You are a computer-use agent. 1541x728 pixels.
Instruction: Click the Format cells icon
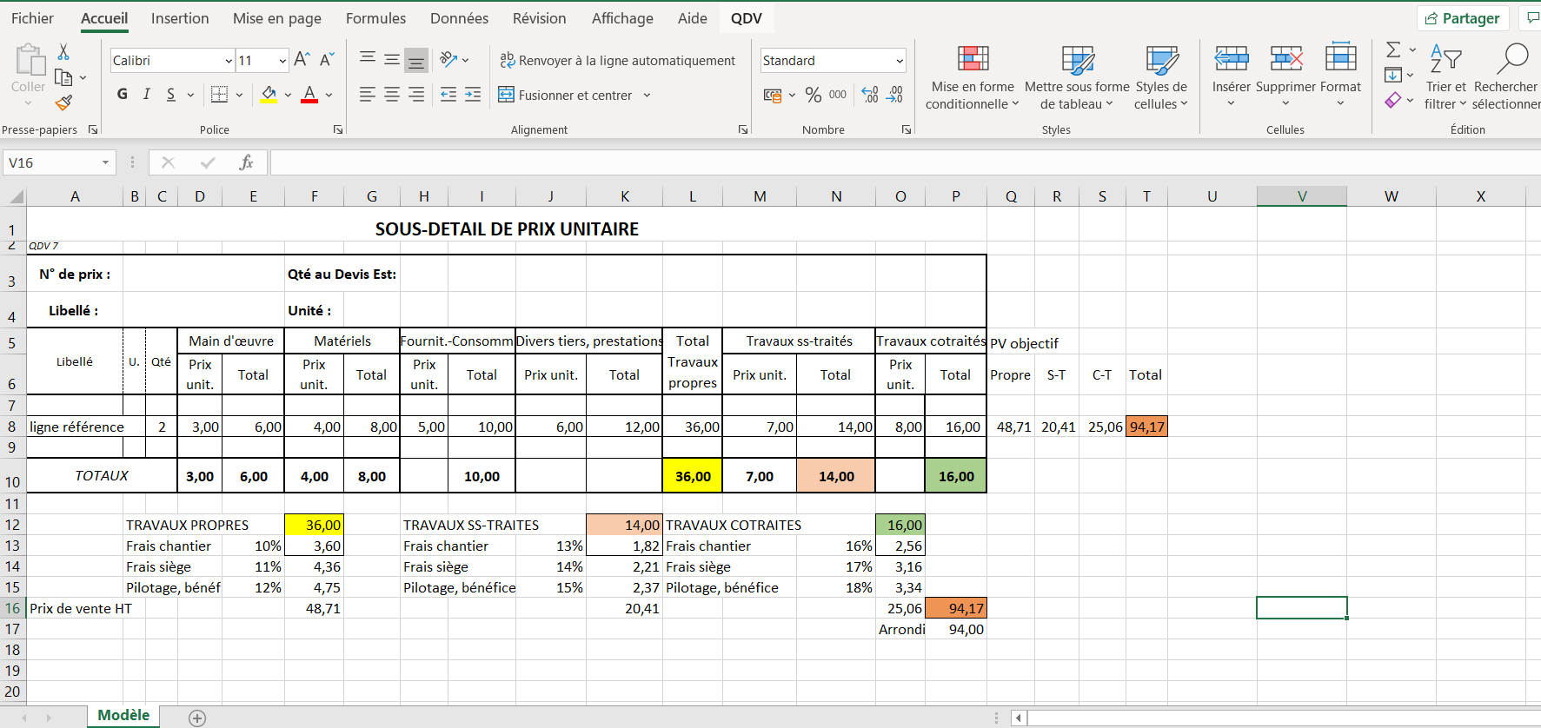coord(1340,58)
